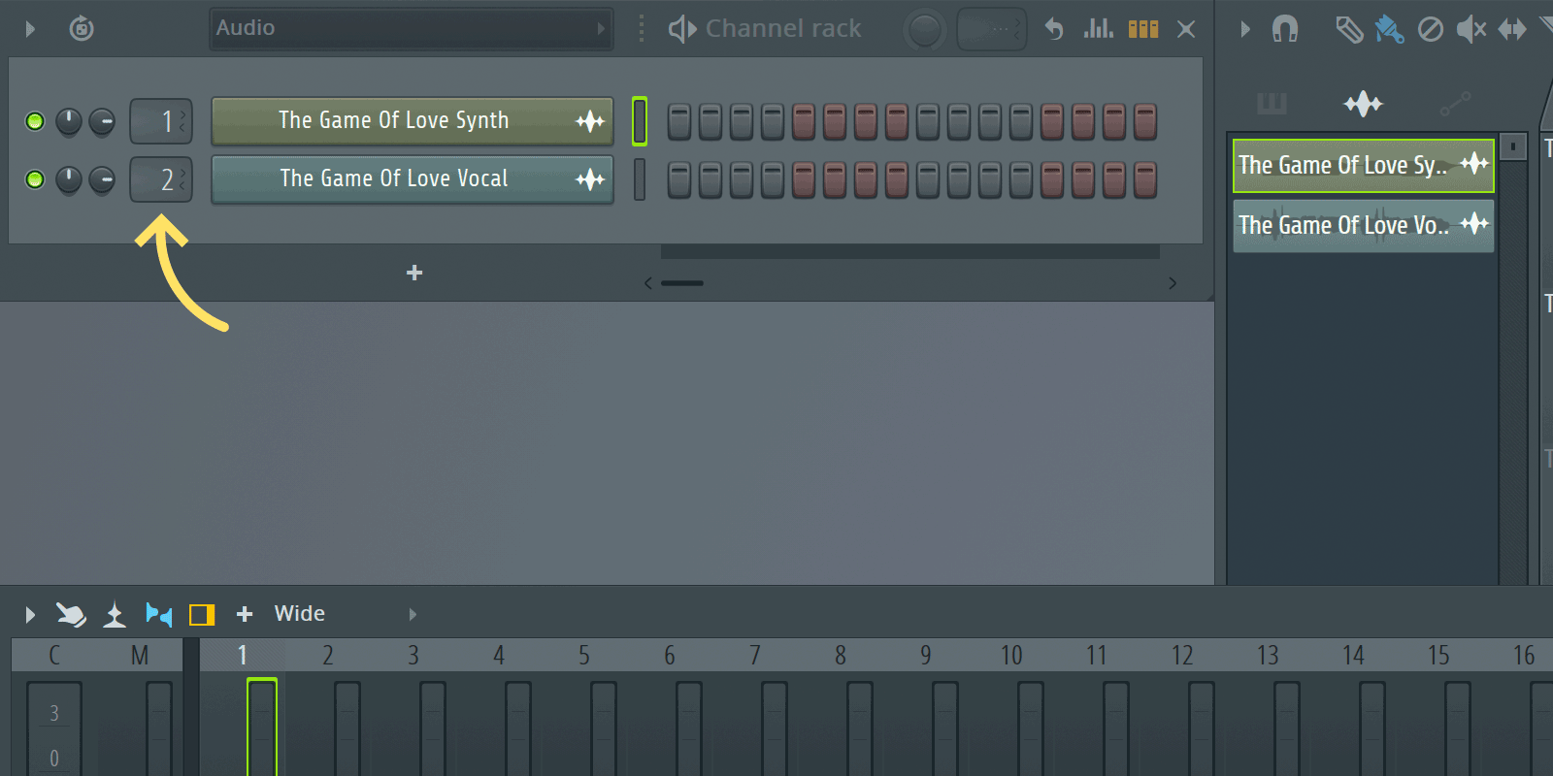Switch picker to automation clips tab

[1455, 103]
